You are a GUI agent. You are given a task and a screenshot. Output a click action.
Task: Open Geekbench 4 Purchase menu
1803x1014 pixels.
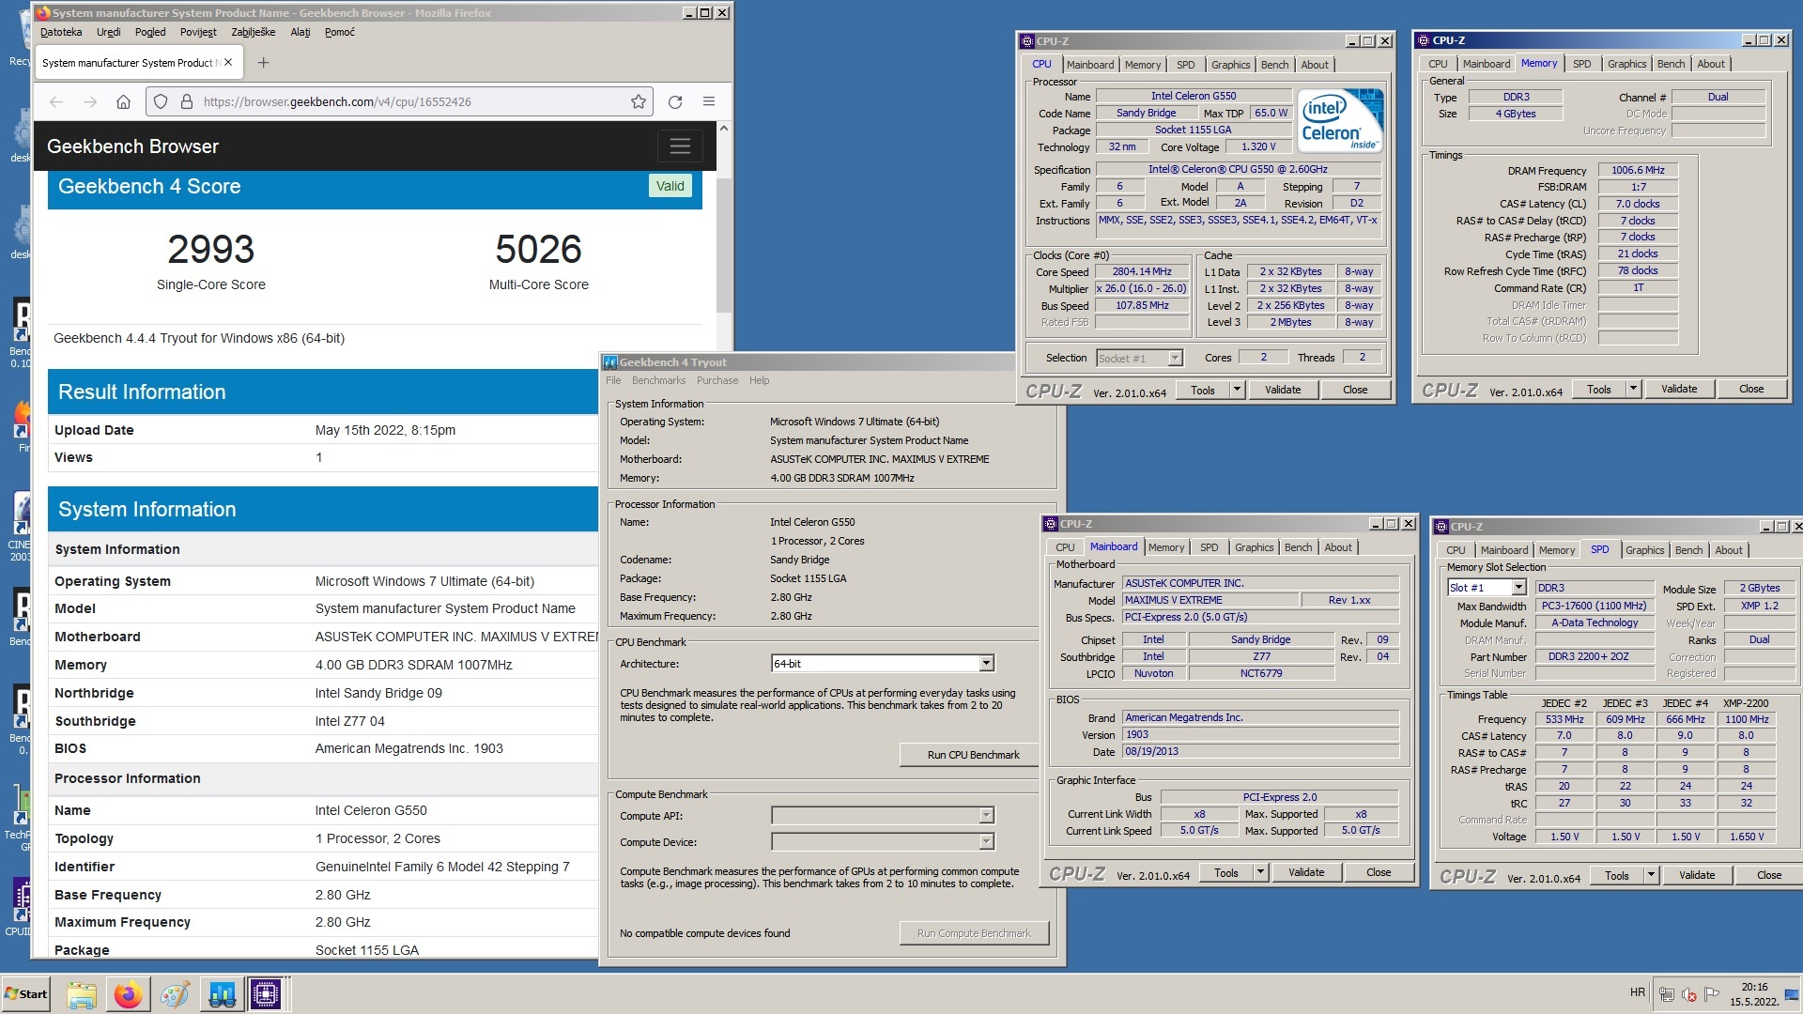point(717,380)
